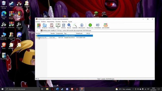Open the Ayuda menu
162x91 pixels.
[x=70, y=22]
